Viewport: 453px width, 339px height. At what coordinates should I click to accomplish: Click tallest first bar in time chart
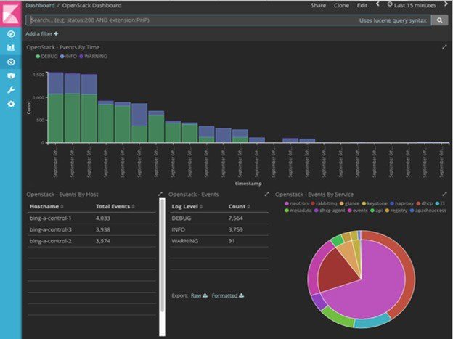pos(55,107)
